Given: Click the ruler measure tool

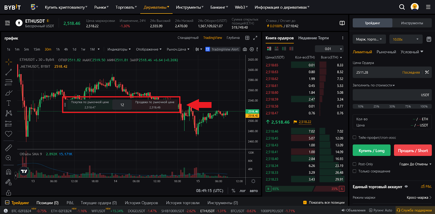Looking at the screenshot, I should pyautogui.click(x=8, y=148).
